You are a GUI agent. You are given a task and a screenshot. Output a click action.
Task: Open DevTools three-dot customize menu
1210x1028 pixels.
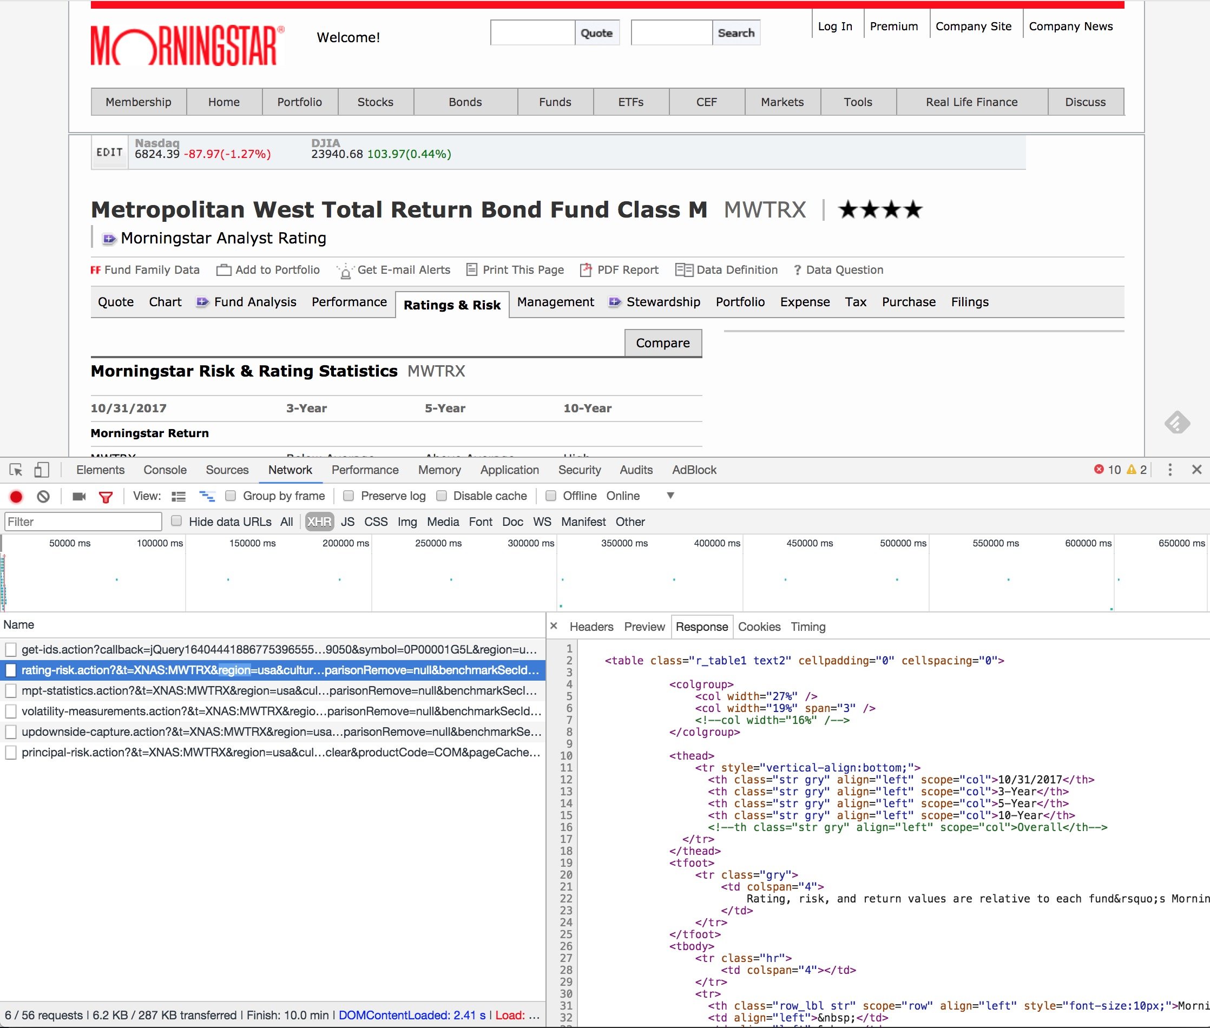click(x=1169, y=470)
